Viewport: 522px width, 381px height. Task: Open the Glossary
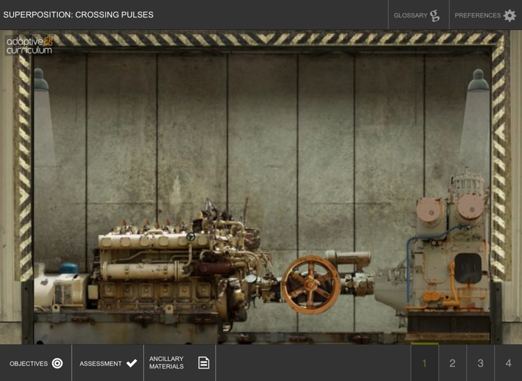tap(418, 15)
